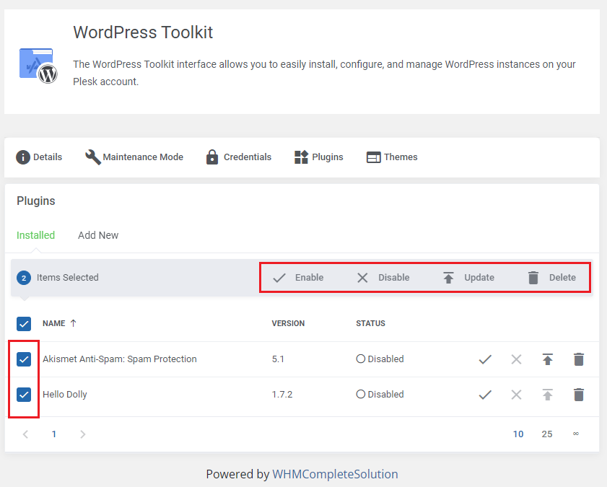607x487 pixels.
Task: Click the Details info icon
Action: tap(23, 157)
